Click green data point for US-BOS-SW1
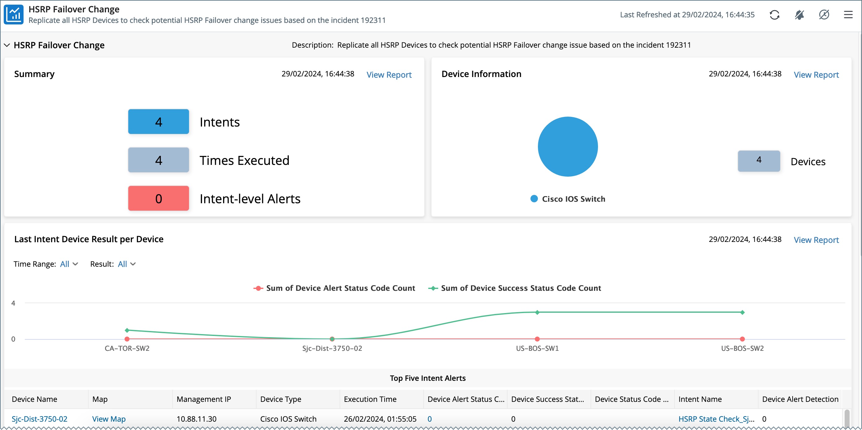The width and height of the screenshot is (862, 430). 537,312
